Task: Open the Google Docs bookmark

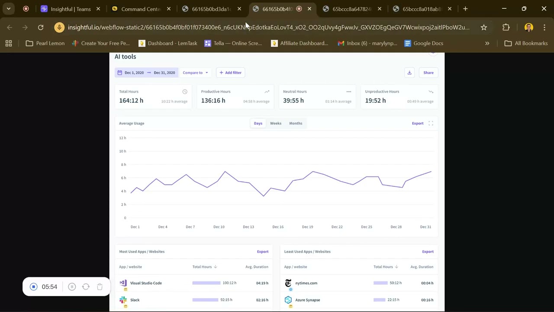Action: click(x=423, y=43)
